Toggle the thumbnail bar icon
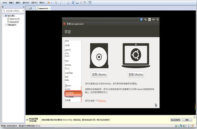Viewport: 197px width, 129px height. point(77,3)
